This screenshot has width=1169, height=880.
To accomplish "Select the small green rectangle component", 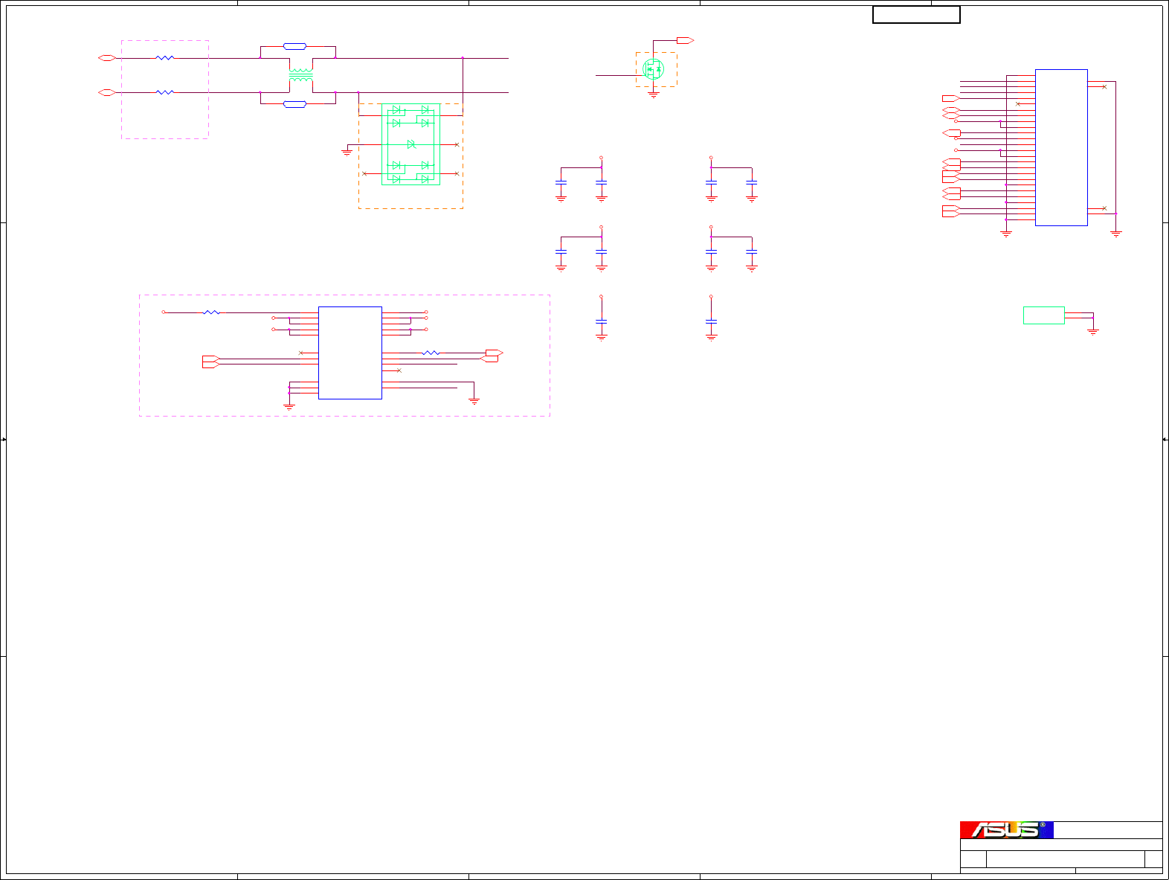I will point(1043,315).
